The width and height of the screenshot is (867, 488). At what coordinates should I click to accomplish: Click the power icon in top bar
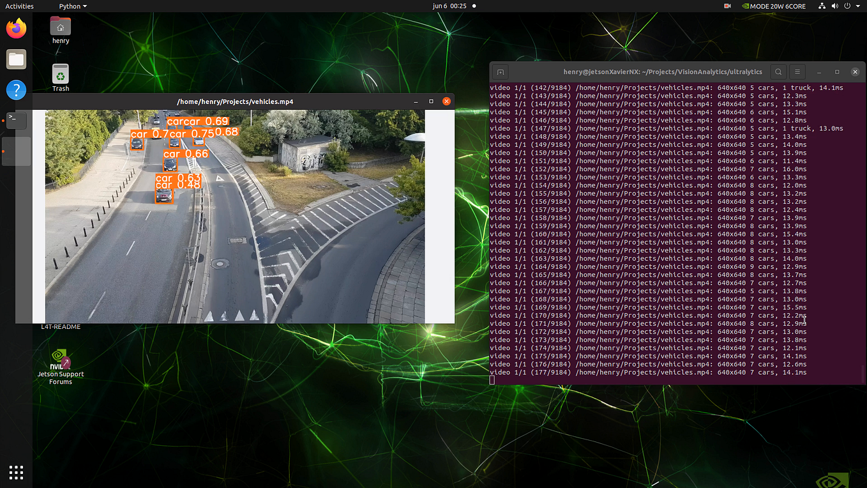pos(848,6)
